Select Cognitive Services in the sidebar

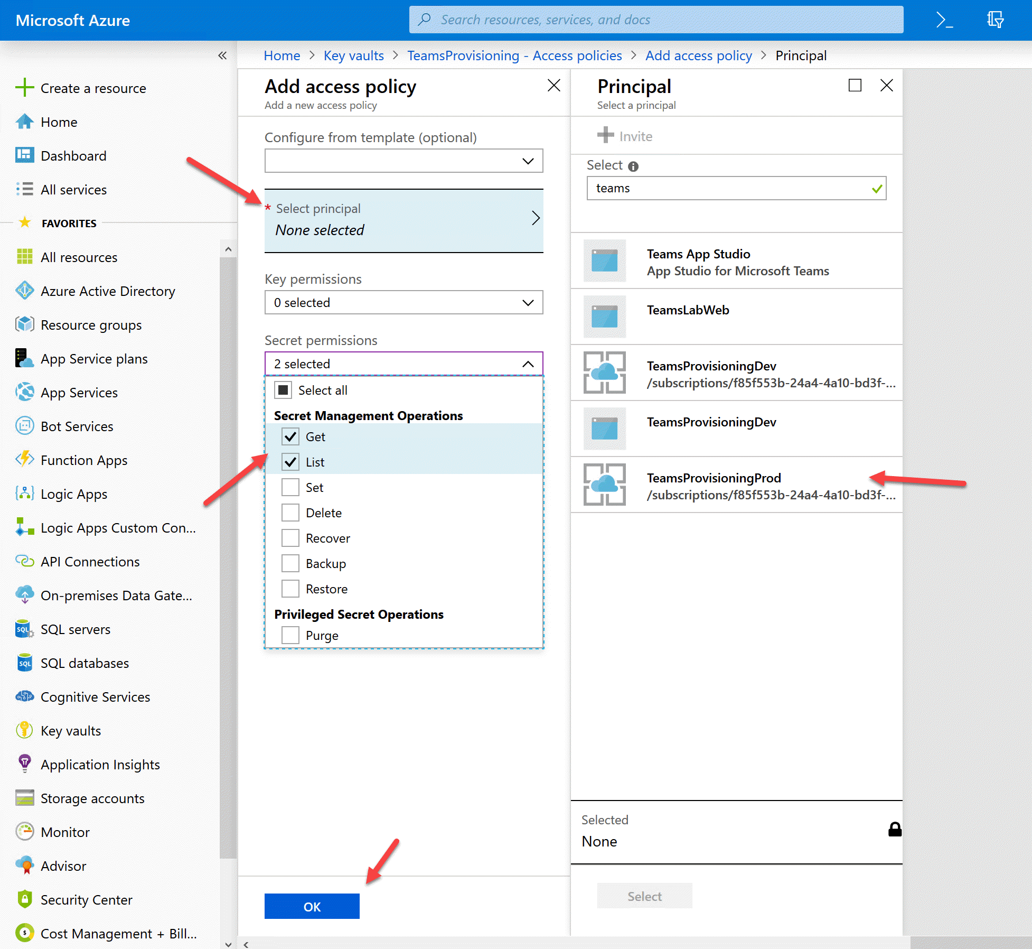[x=95, y=696]
